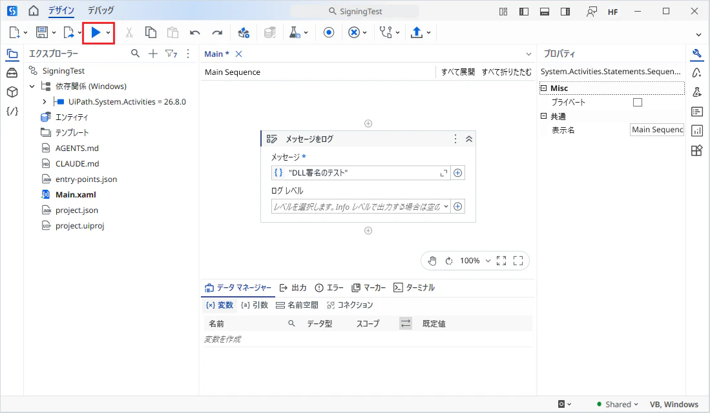Undo the last action

coord(194,32)
